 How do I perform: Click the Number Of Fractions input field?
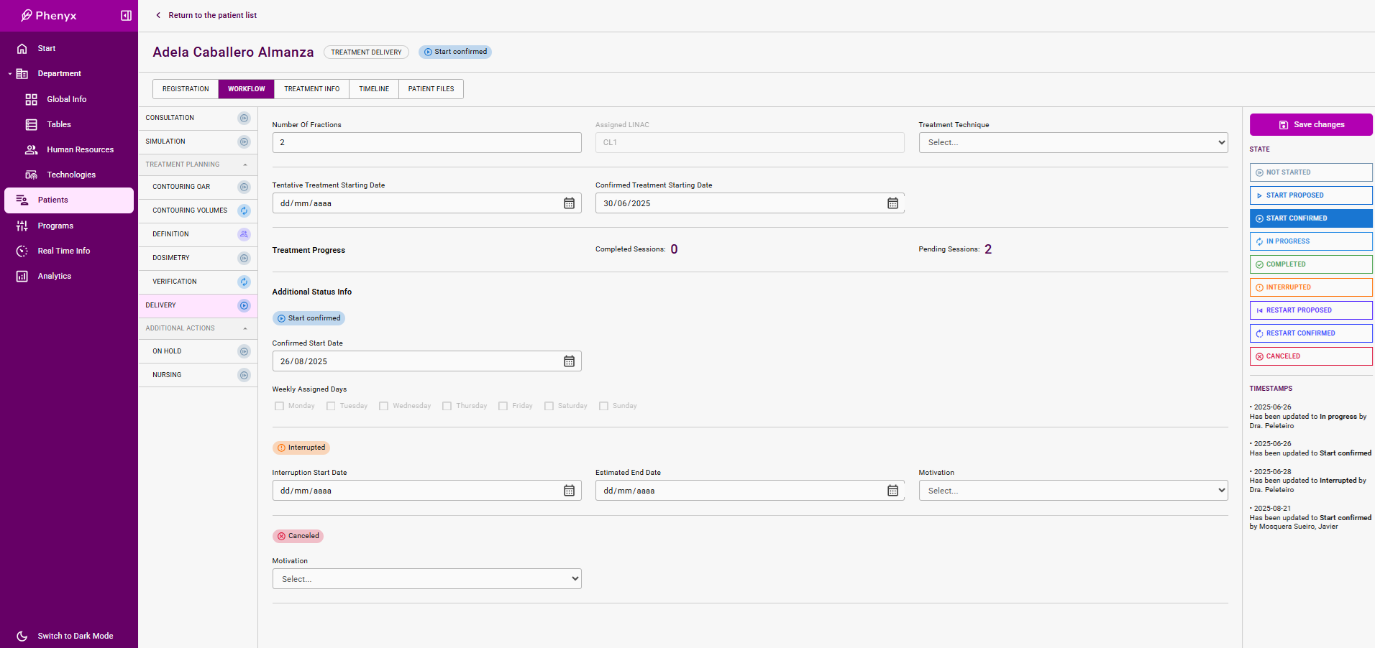(426, 143)
